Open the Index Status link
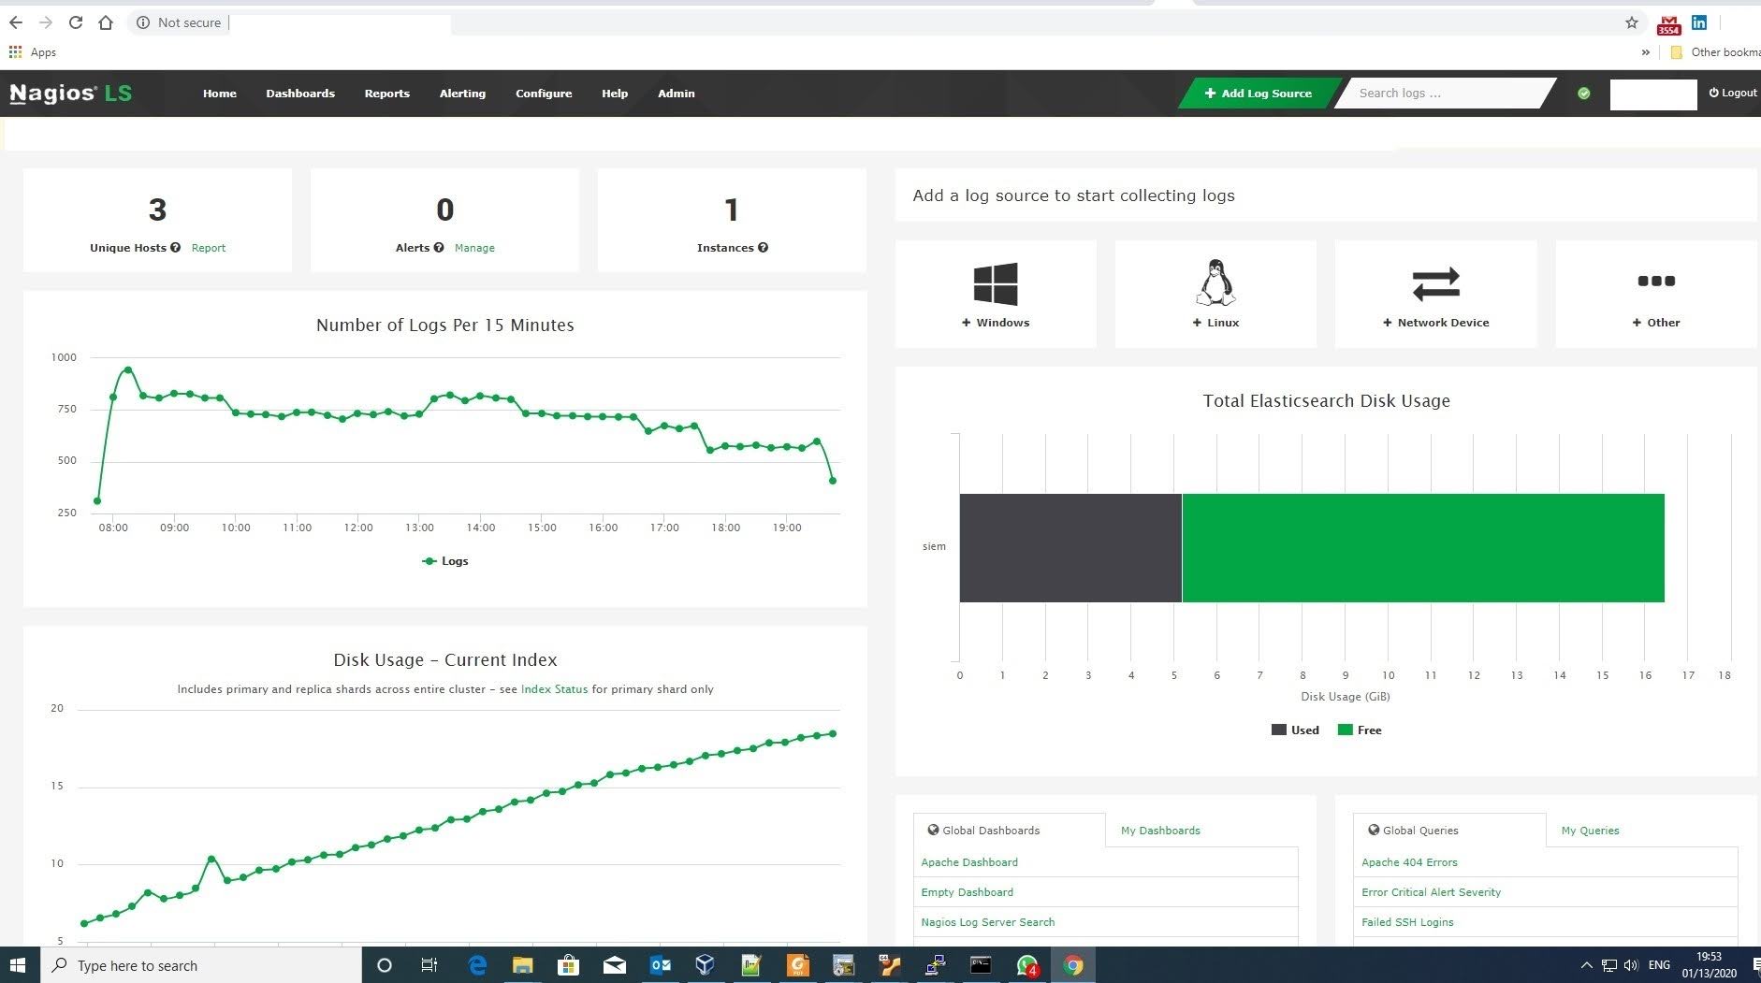Image resolution: width=1761 pixels, height=983 pixels. 555,689
